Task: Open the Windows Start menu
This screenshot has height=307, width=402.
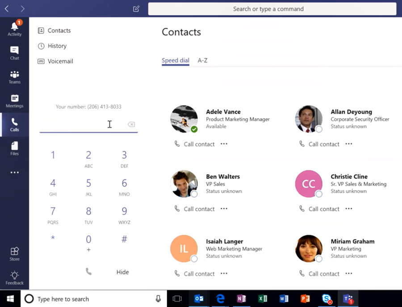Action: tap(10, 299)
